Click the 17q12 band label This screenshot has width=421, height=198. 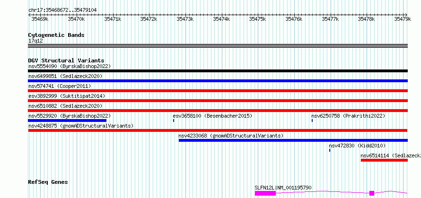click(x=35, y=41)
